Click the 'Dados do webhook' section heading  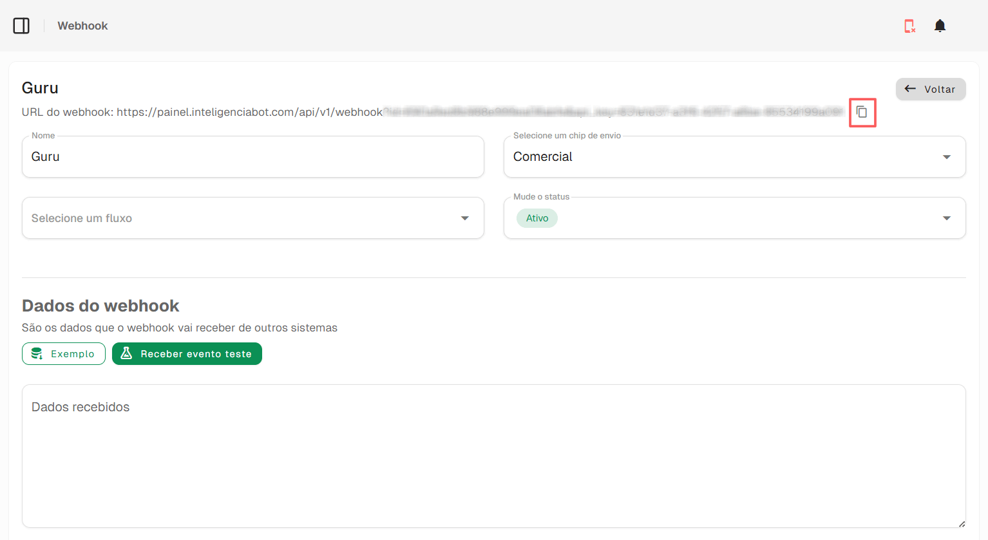coord(100,305)
